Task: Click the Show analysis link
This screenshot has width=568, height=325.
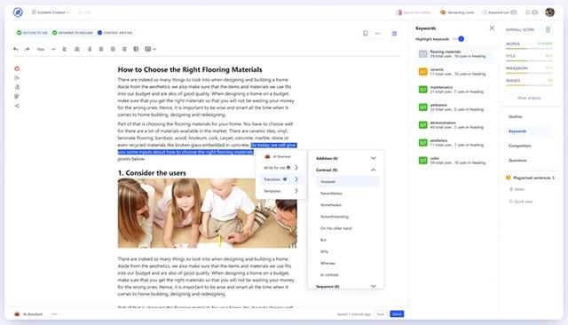Action: [x=529, y=98]
